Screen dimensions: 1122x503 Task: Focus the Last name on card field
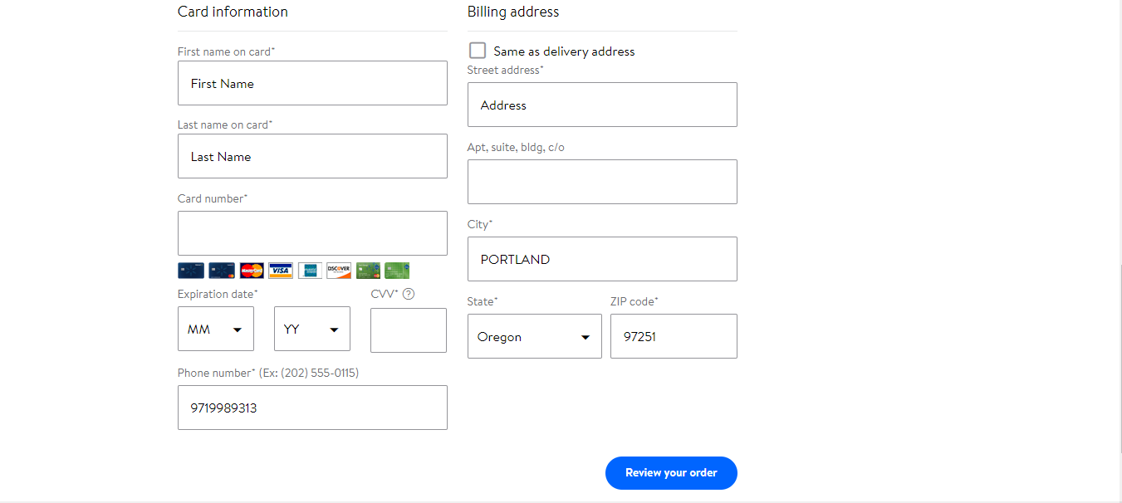(x=312, y=156)
